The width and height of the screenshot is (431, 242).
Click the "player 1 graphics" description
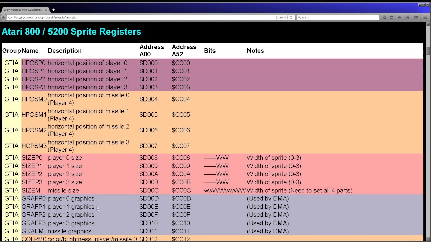(x=71, y=207)
